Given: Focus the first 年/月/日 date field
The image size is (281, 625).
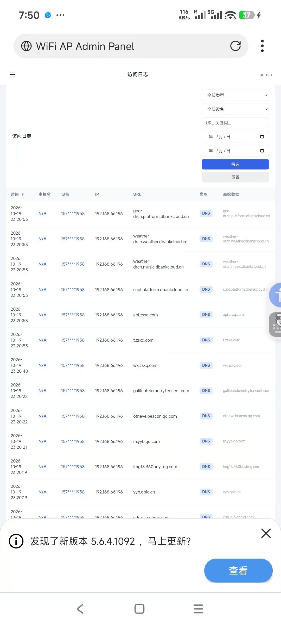Looking at the screenshot, I should [235, 137].
